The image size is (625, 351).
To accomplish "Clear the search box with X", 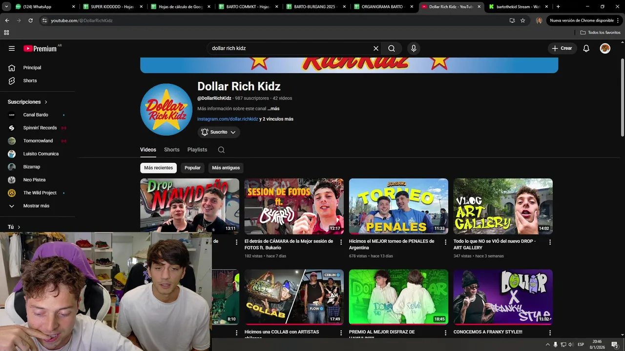I will pos(376,48).
